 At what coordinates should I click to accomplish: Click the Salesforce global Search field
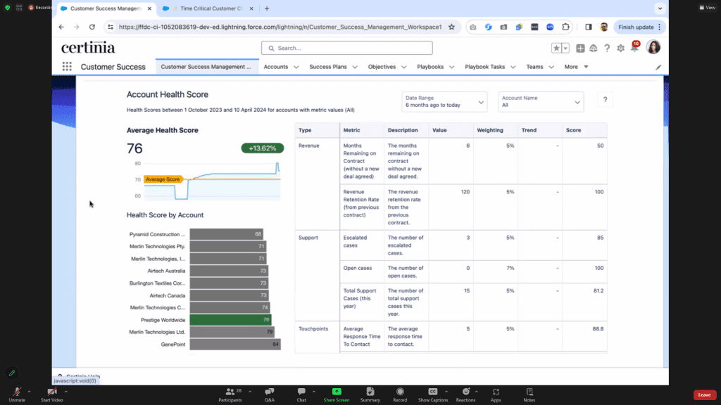[346, 48]
